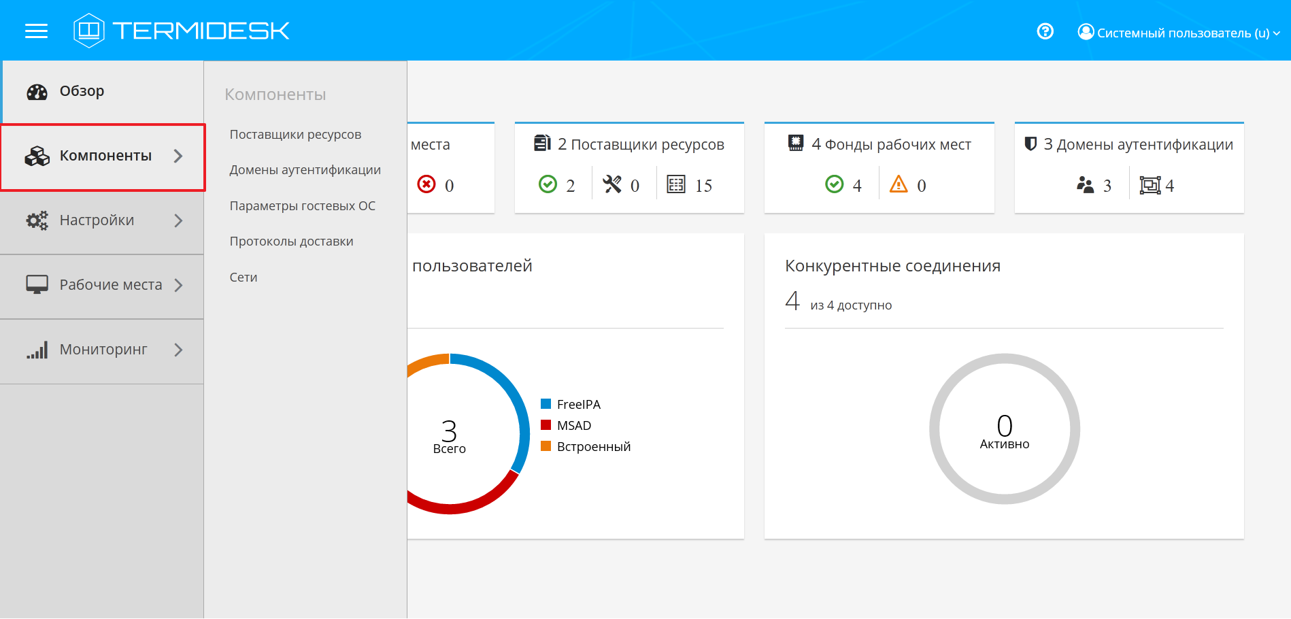Expand the Мониторинг submenu chevron
Viewport: 1291px width, 619px height.
(x=178, y=350)
